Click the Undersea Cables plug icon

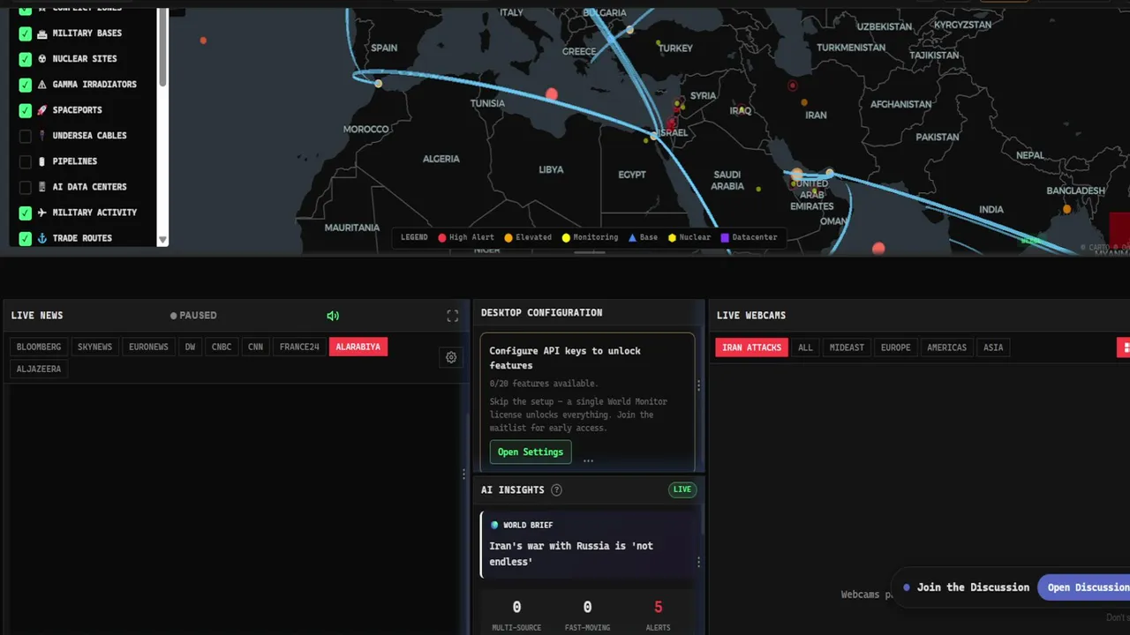point(41,136)
